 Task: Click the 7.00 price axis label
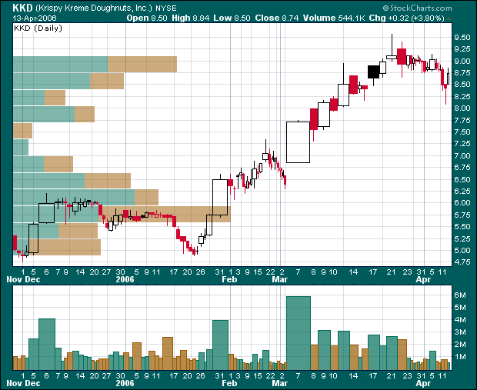pos(462,155)
